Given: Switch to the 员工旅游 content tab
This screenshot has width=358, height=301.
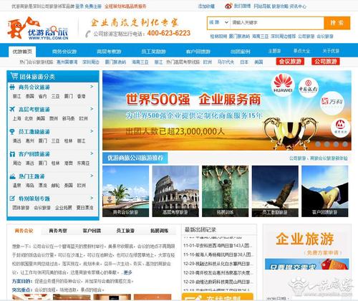Looking at the screenshot, I should click(125, 231).
